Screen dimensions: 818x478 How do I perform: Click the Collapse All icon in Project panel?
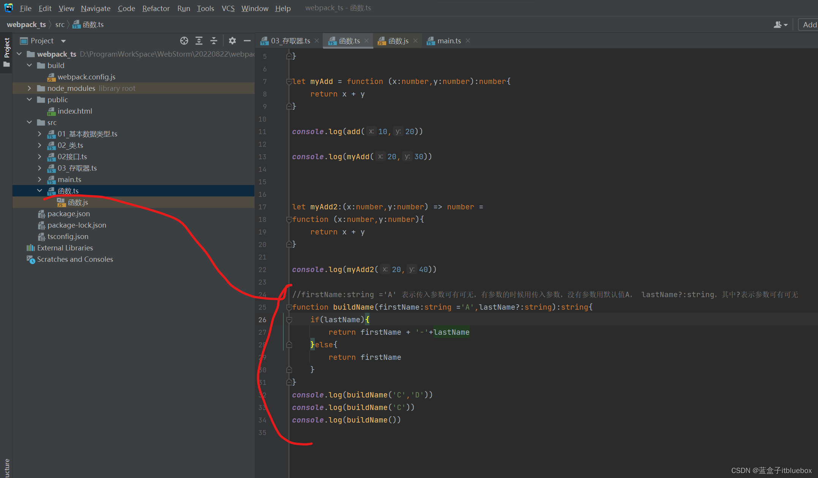pos(214,41)
